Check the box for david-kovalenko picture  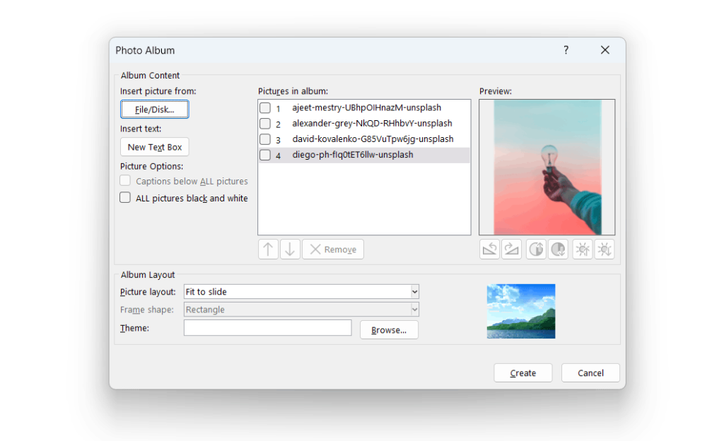(x=267, y=139)
